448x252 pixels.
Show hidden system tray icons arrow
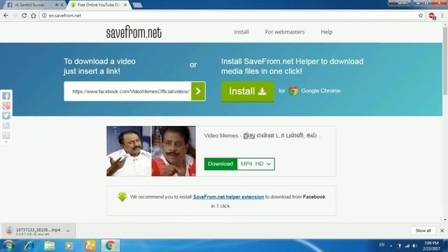391,246
